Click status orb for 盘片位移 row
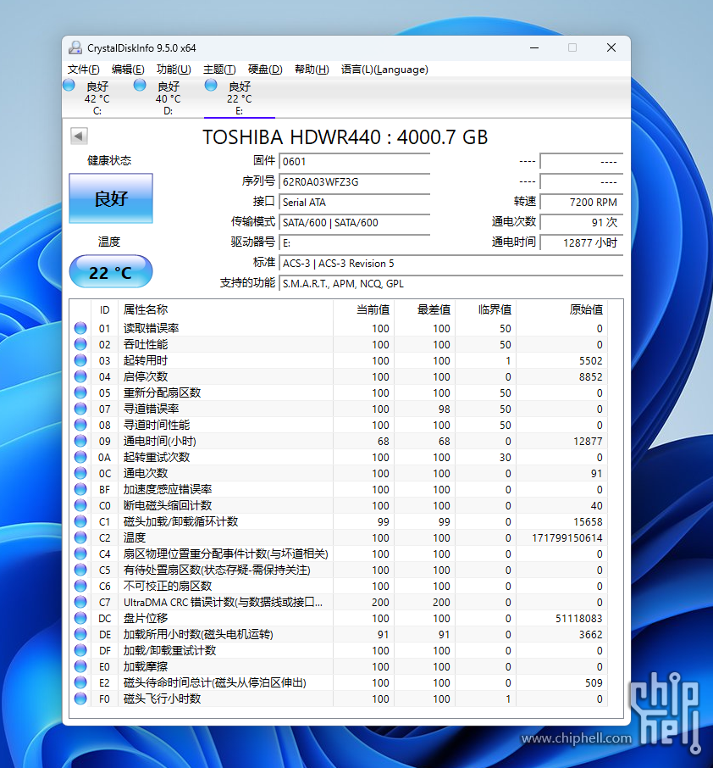 pyautogui.click(x=80, y=618)
